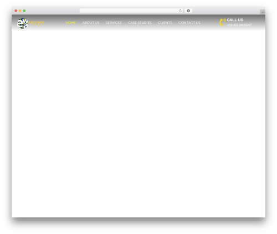
Task: Go to the HOME menu item
Action: point(71,23)
